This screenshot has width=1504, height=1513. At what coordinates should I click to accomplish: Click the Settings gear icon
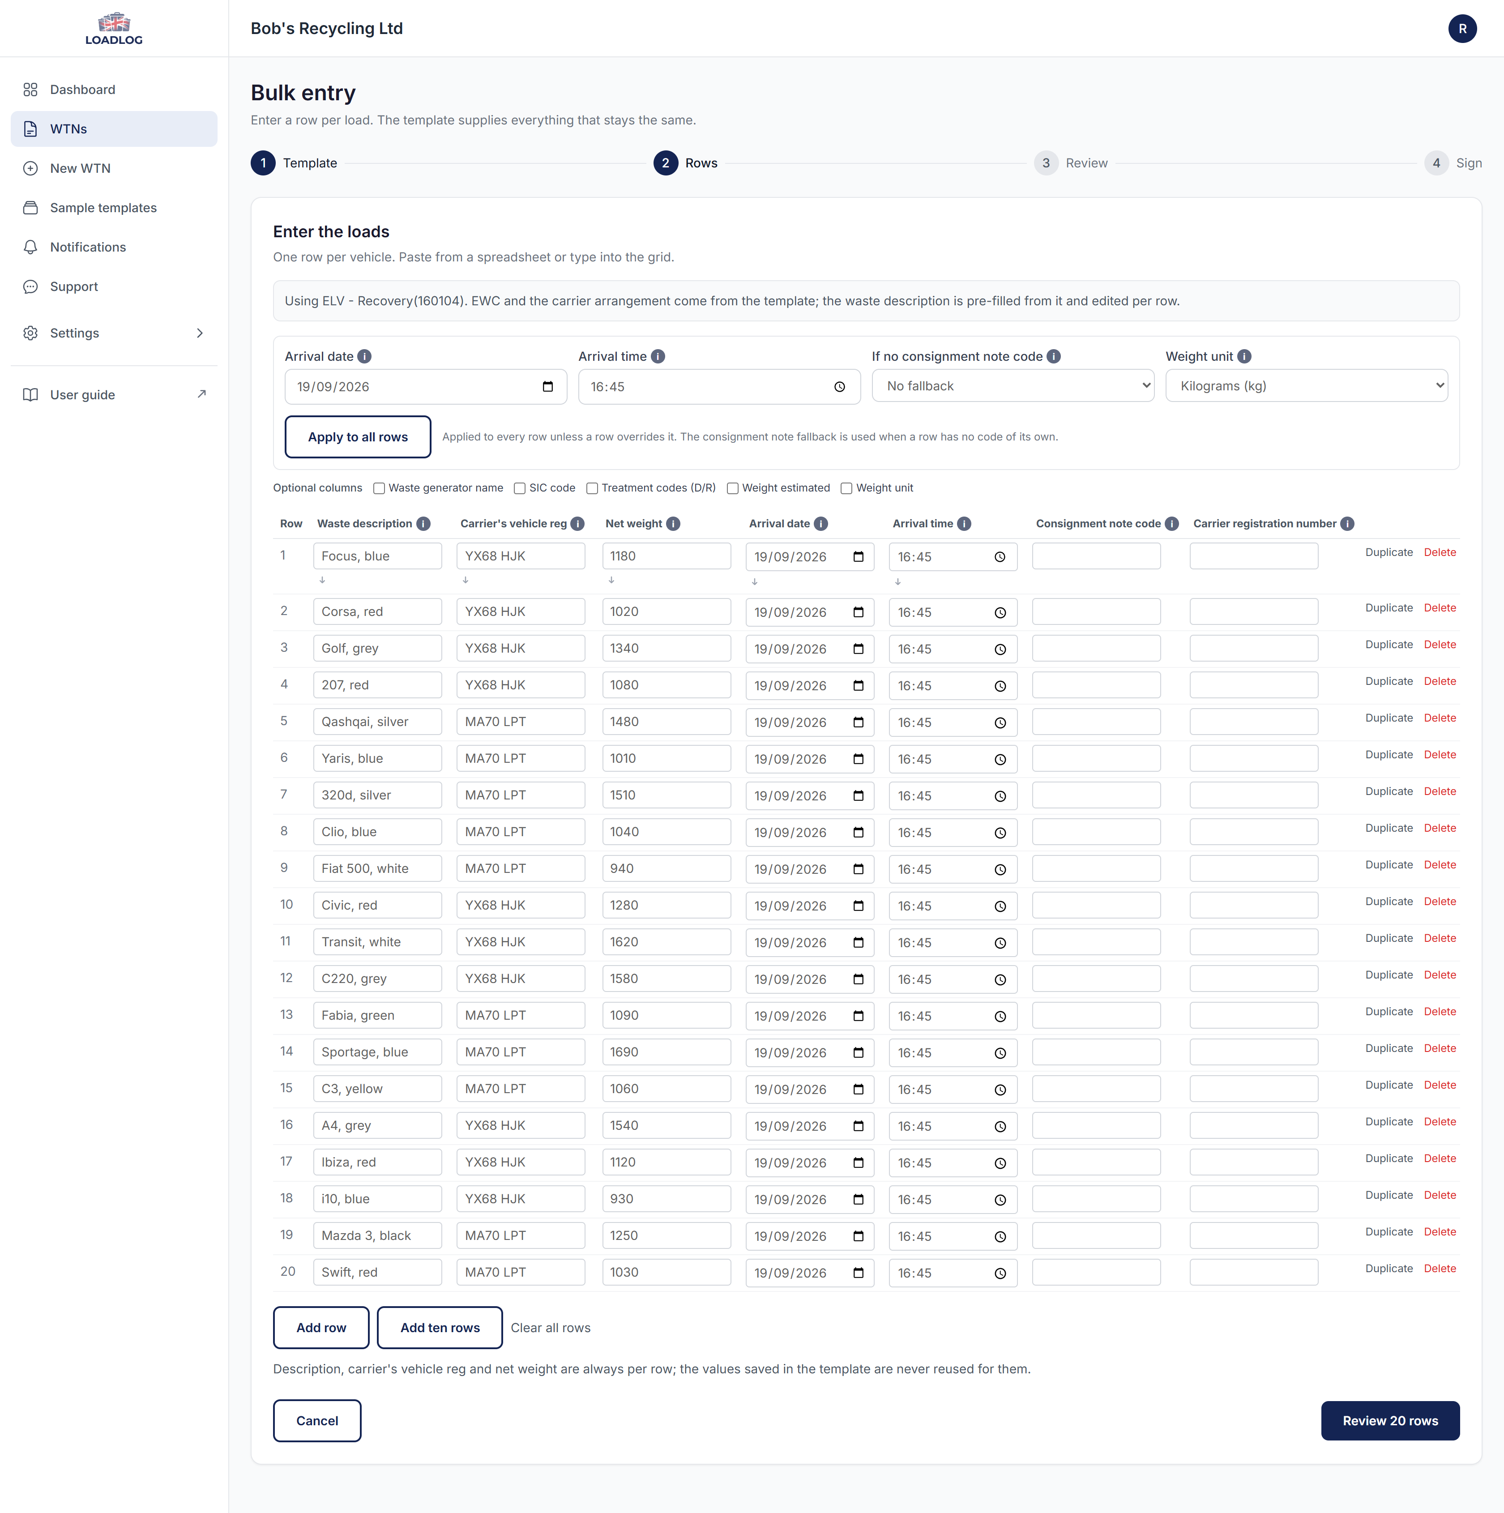click(x=30, y=333)
